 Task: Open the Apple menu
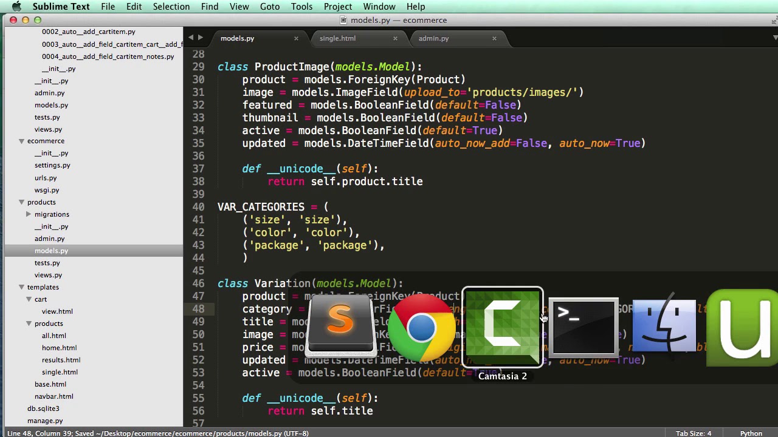(x=16, y=7)
